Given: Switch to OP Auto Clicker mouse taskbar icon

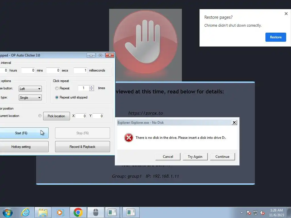Looking at the screenshot, I should click(95, 212).
